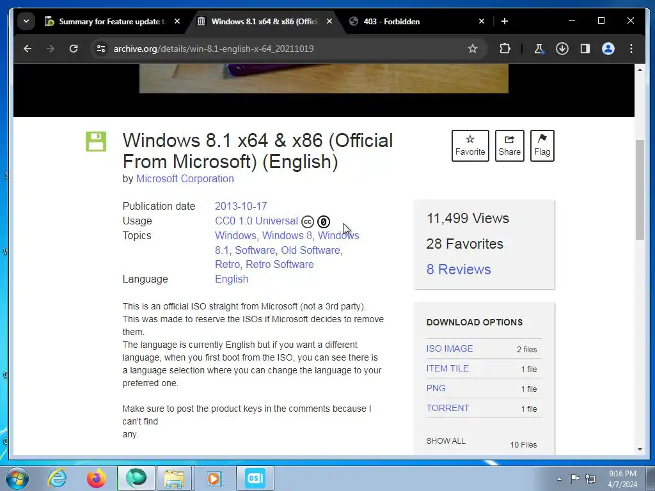Click the page scrollbar down arrow
The image size is (655, 491).
coord(640,449)
